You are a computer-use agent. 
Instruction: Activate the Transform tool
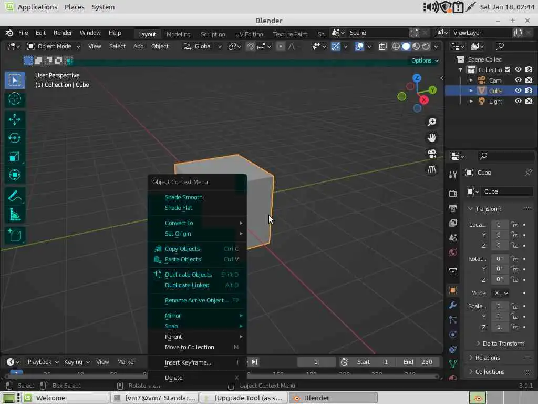click(x=14, y=175)
